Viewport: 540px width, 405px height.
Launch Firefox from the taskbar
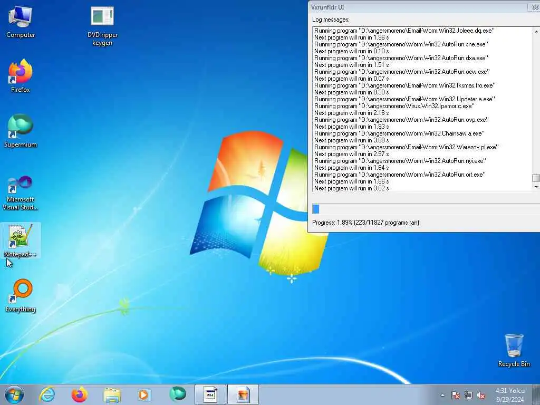pyautogui.click(x=79, y=394)
